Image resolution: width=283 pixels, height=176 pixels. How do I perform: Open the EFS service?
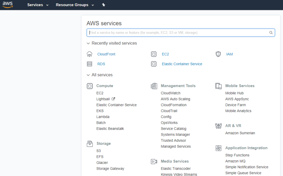point(100,157)
